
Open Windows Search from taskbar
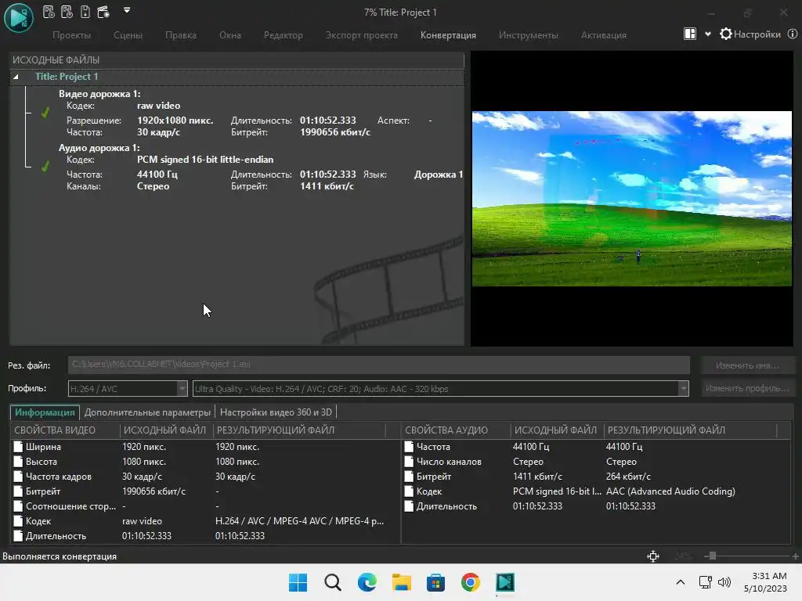click(332, 582)
